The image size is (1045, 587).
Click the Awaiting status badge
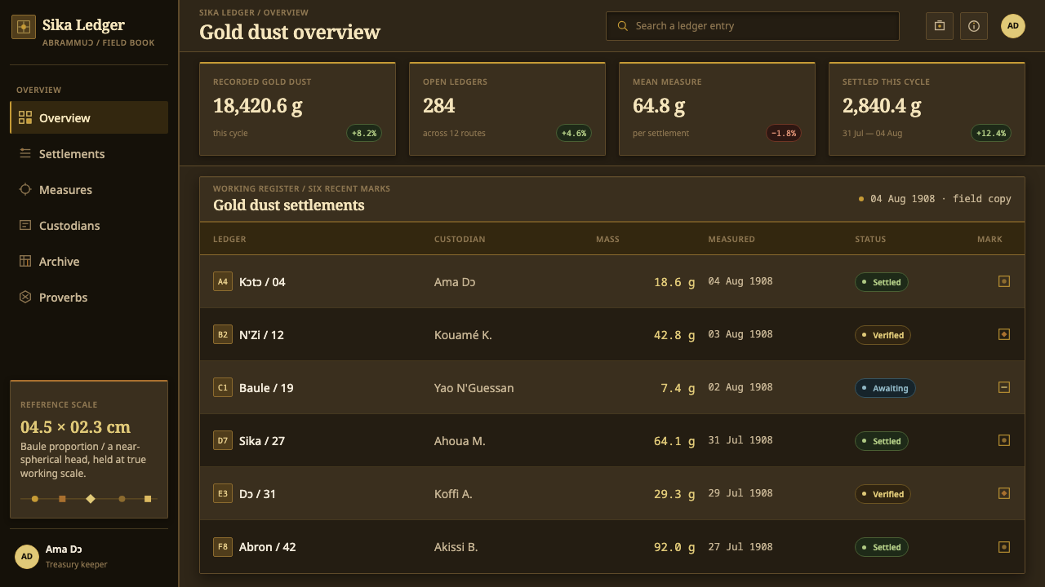(x=885, y=388)
